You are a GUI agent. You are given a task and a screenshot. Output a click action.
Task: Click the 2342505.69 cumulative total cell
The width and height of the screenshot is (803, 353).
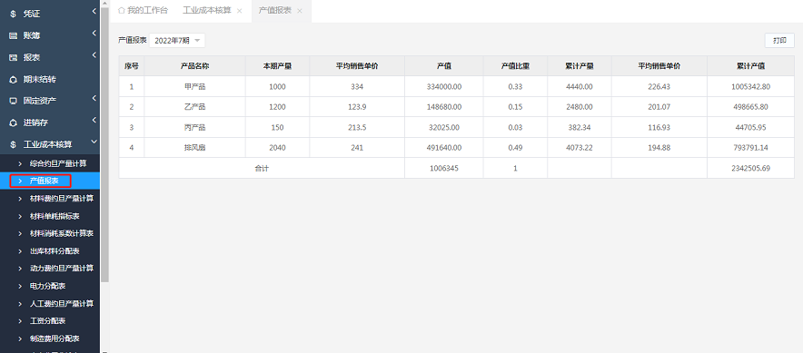click(x=750, y=168)
